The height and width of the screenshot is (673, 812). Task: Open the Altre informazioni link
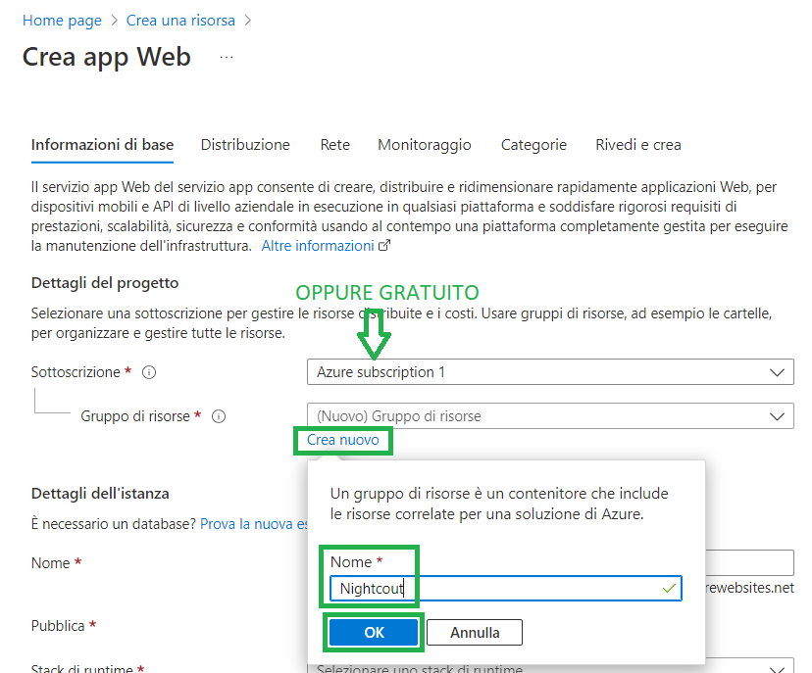click(x=318, y=246)
